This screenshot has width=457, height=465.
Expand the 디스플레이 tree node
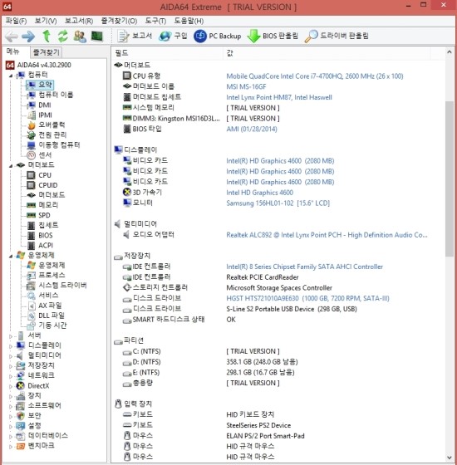coord(11,346)
